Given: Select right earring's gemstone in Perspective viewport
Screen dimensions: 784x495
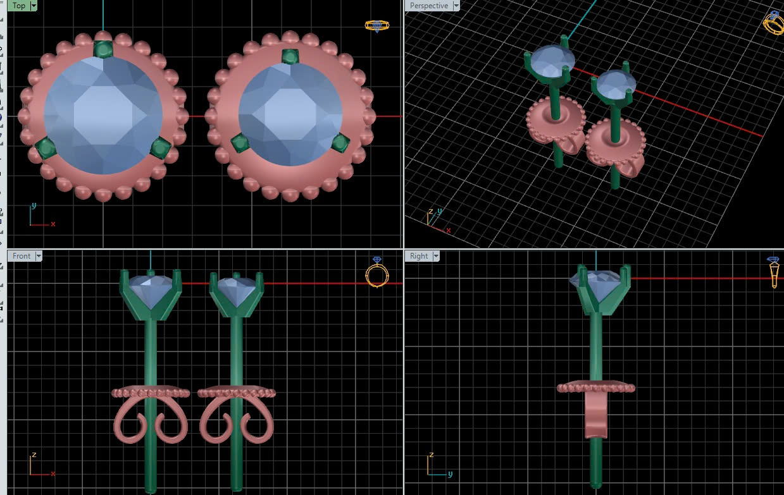Looking at the screenshot, I should click(616, 84).
